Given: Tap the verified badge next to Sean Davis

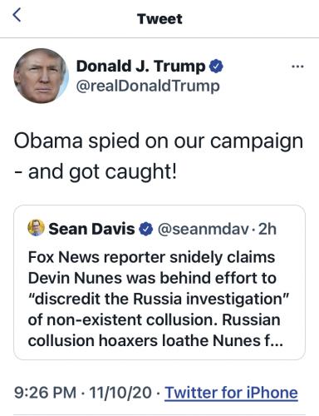Looking at the screenshot, I should (x=145, y=230).
